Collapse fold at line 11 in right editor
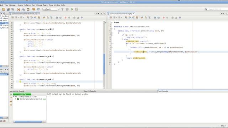 click(112, 43)
